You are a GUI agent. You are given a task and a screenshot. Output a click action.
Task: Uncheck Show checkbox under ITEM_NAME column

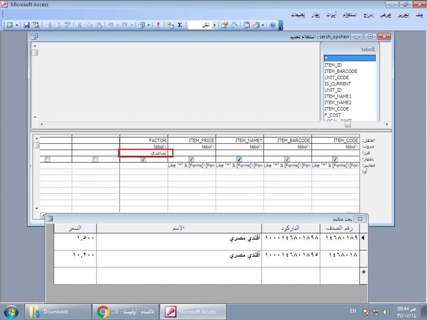[239, 159]
